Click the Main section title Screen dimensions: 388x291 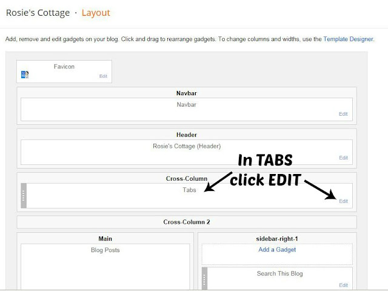[105, 239]
